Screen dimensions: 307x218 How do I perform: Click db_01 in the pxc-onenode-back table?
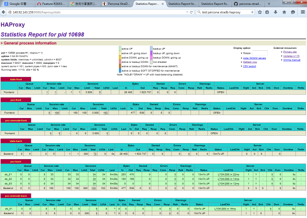pos(9,209)
